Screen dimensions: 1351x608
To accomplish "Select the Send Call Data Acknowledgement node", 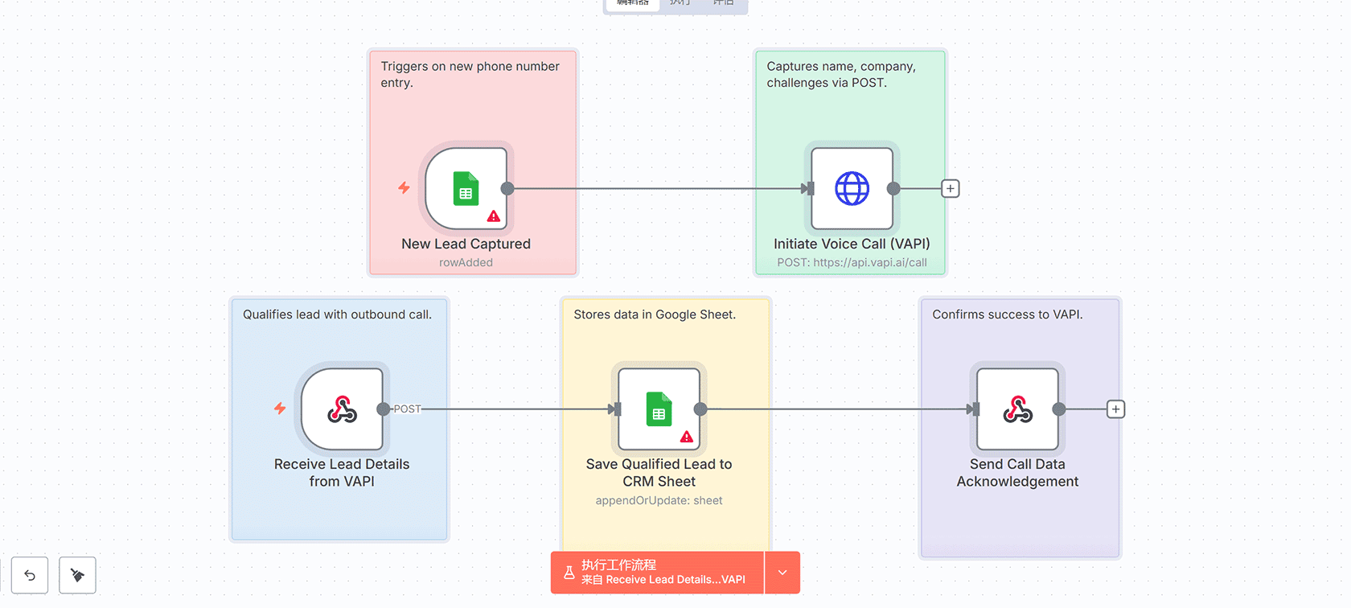I will click(1017, 409).
